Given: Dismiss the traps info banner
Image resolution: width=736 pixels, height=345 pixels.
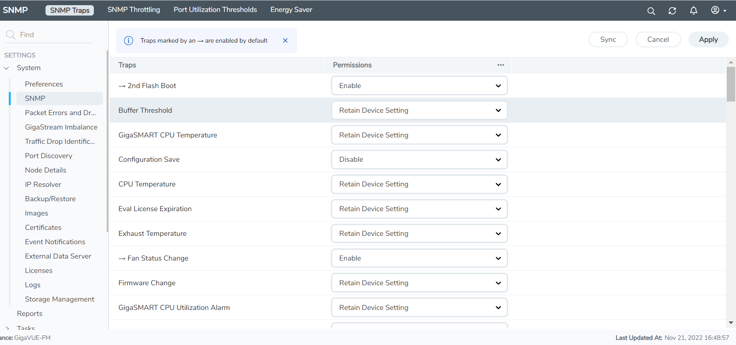Looking at the screenshot, I should coord(285,41).
